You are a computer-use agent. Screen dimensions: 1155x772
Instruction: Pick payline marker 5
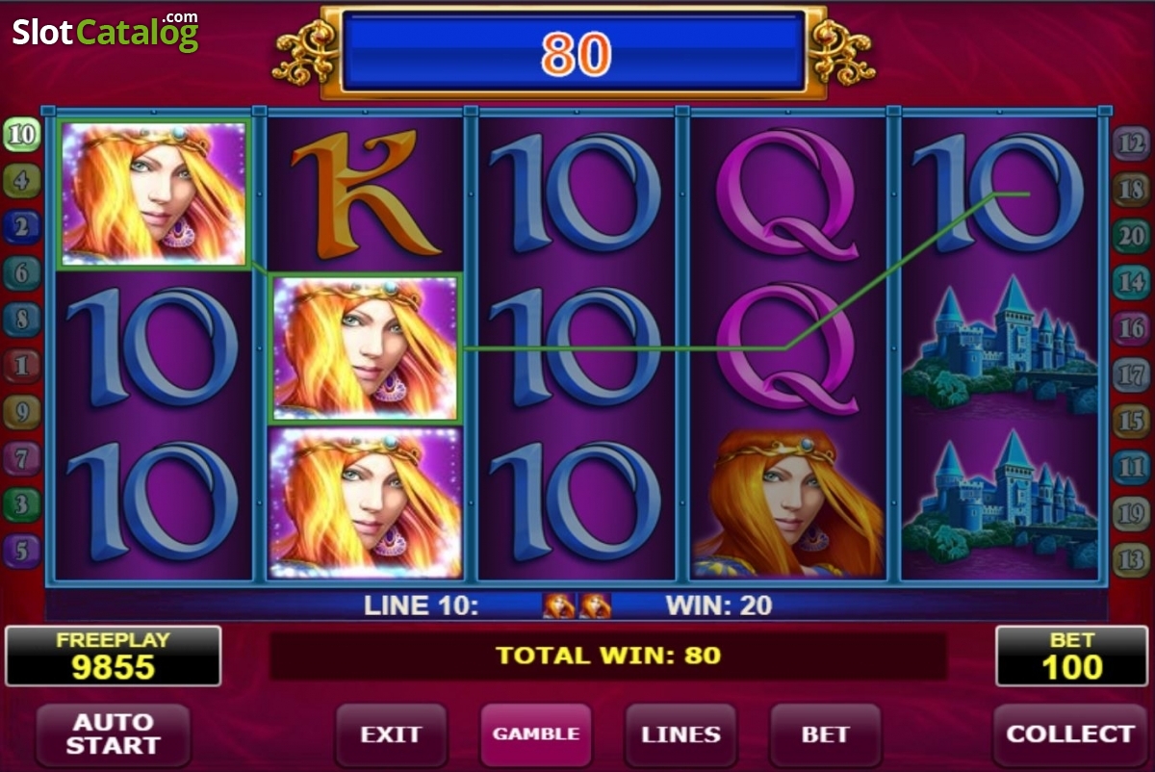(21, 551)
